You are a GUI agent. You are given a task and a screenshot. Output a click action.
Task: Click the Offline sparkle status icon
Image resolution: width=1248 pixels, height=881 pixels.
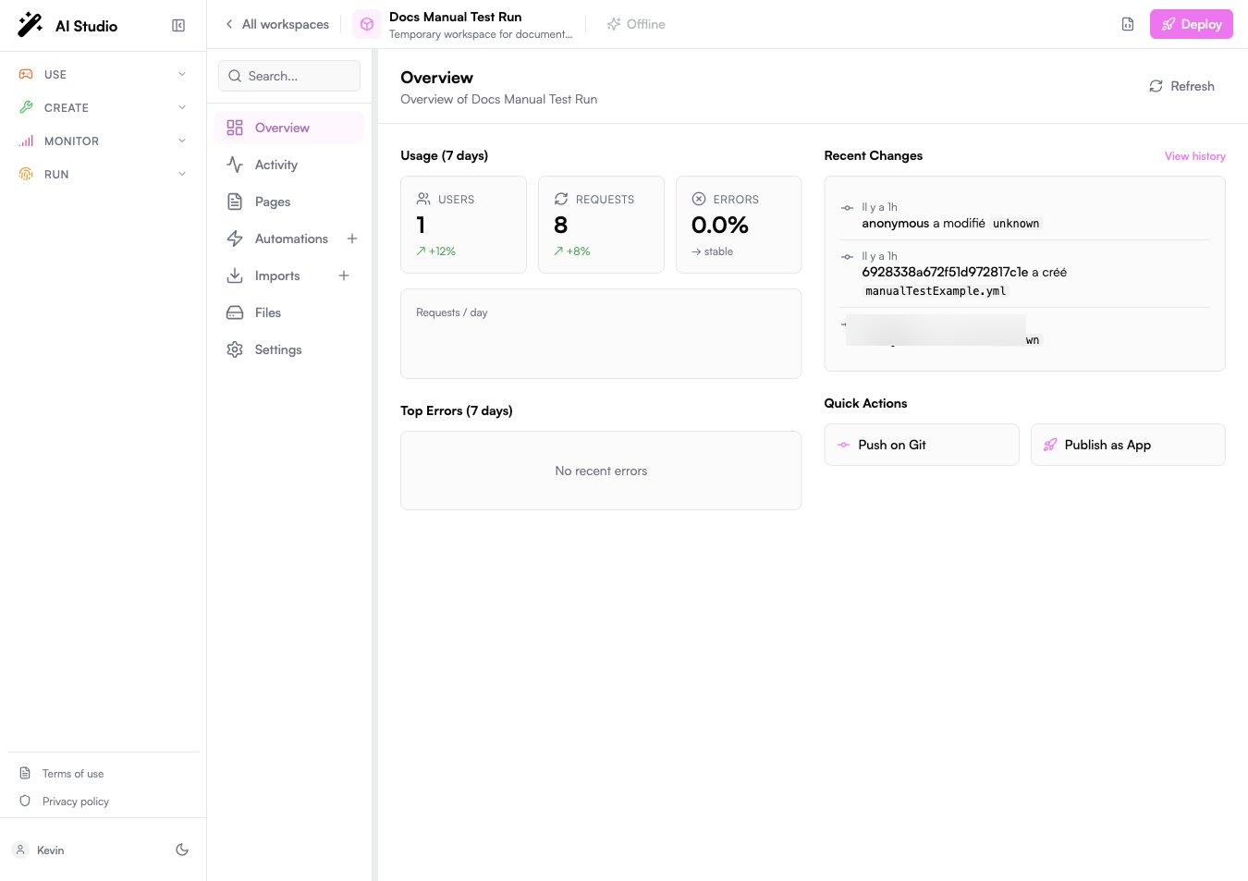(614, 24)
